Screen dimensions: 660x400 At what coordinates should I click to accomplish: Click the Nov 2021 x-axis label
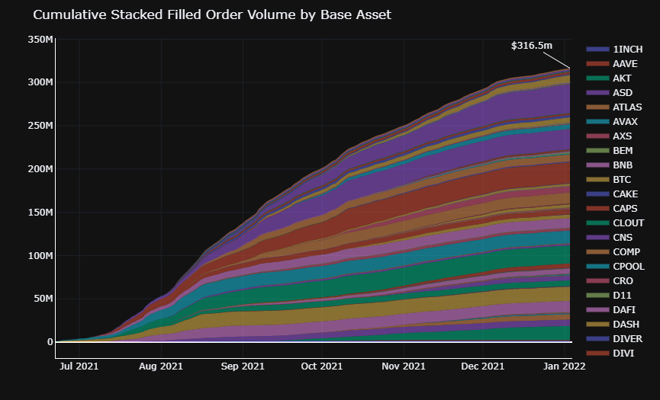click(403, 366)
